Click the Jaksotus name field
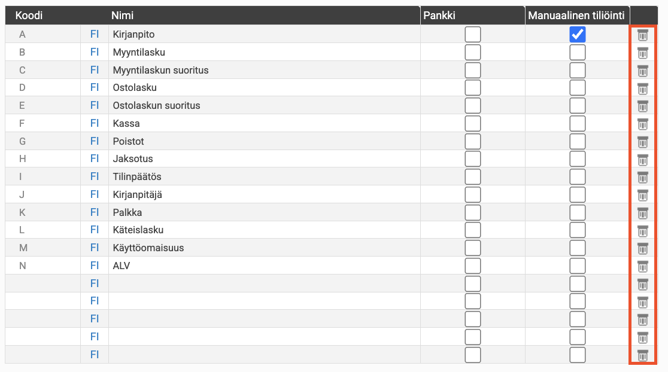Image resolution: width=668 pixels, height=372 pixels. point(263,159)
